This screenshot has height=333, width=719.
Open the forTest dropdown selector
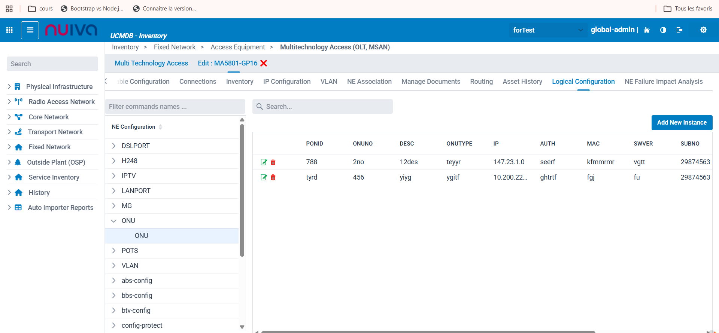[x=547, y=30]
